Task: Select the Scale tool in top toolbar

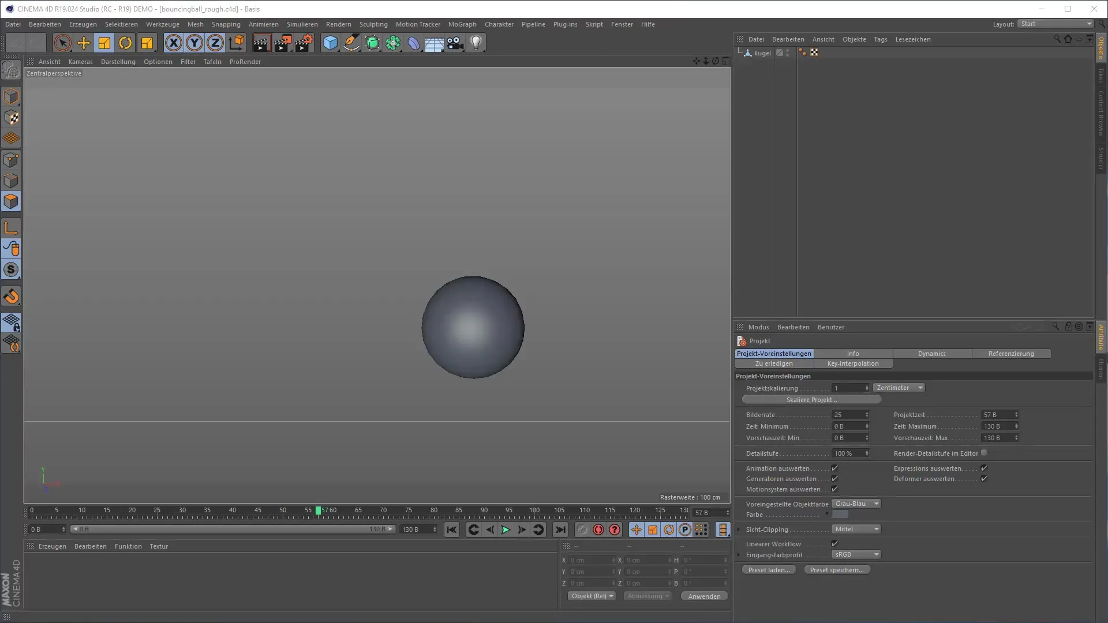Action: pos(104,43)
